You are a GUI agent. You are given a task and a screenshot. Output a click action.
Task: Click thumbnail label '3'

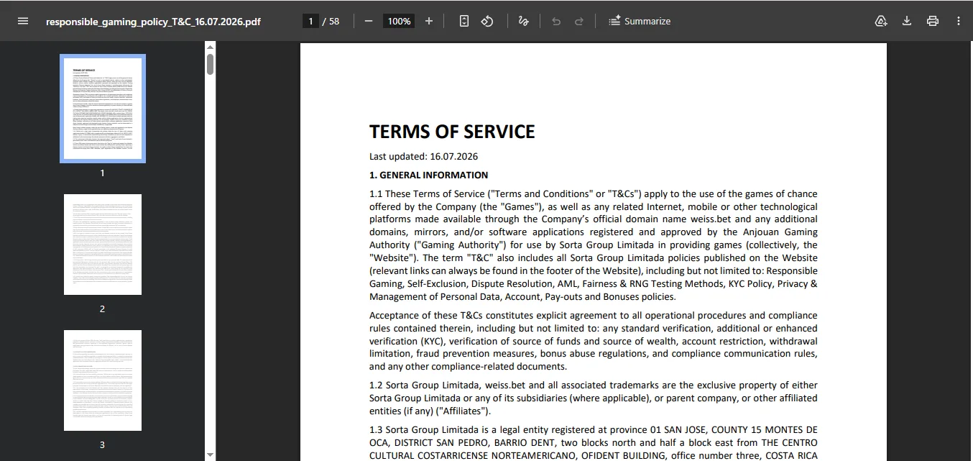[x=102, y=444]
